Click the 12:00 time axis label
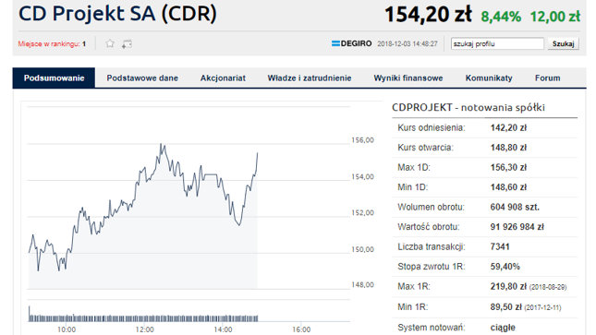The width and height of the screenshot is (596, 335). point(144,329)
